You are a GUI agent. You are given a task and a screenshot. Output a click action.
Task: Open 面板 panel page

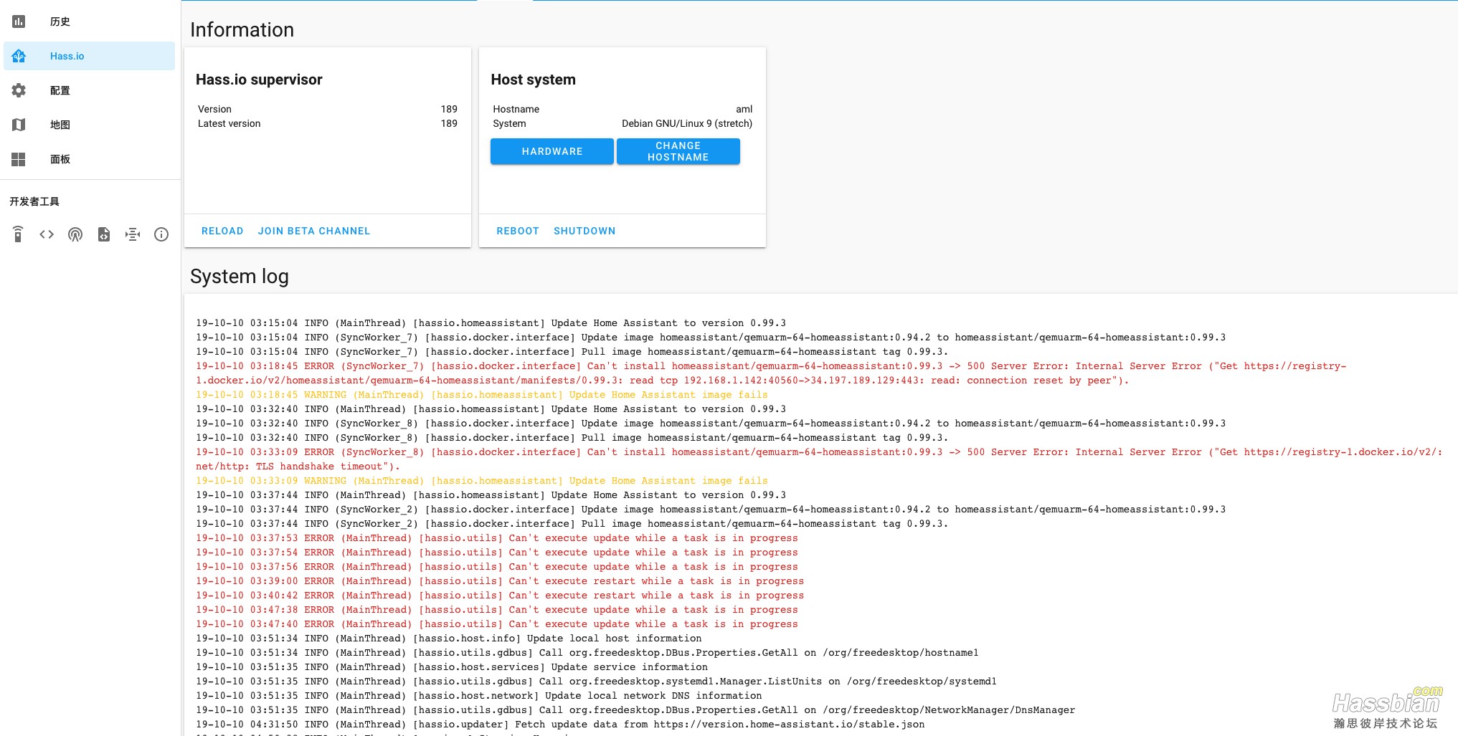89,159
